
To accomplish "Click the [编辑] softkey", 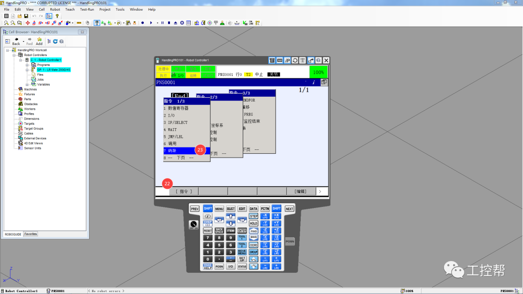I will 300,191.
